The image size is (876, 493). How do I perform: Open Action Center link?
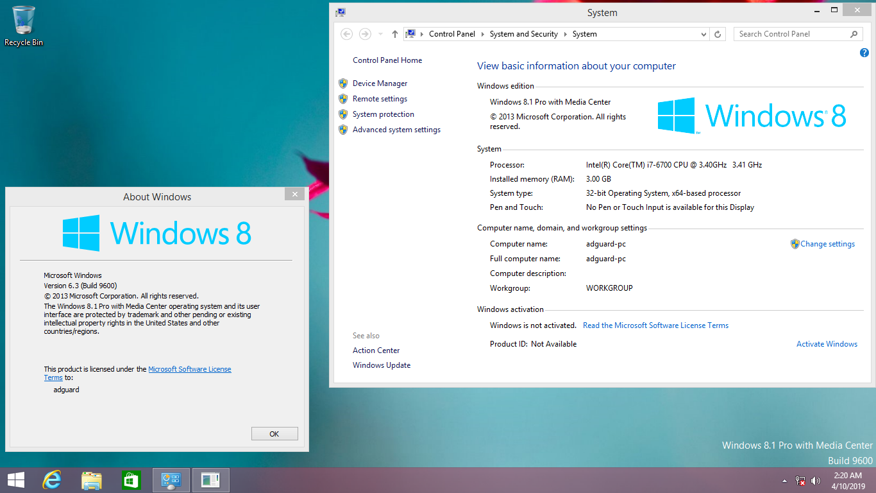[376, 350]
